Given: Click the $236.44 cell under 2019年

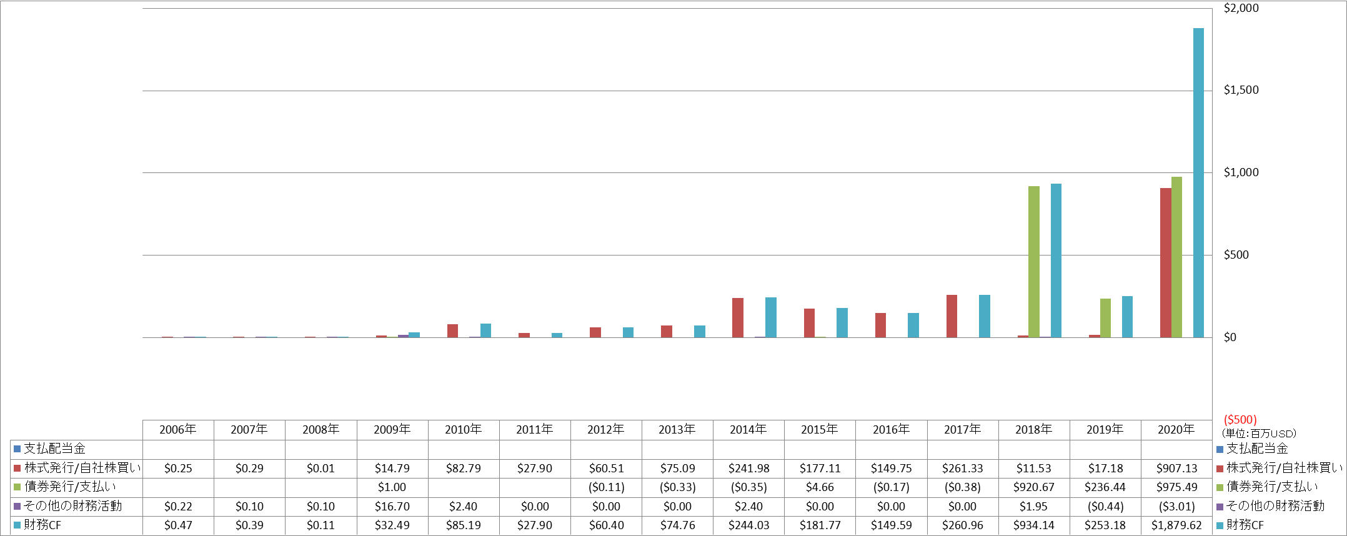Looking at the screenshot, I should pyautogui.click(x=1105, y=487).
